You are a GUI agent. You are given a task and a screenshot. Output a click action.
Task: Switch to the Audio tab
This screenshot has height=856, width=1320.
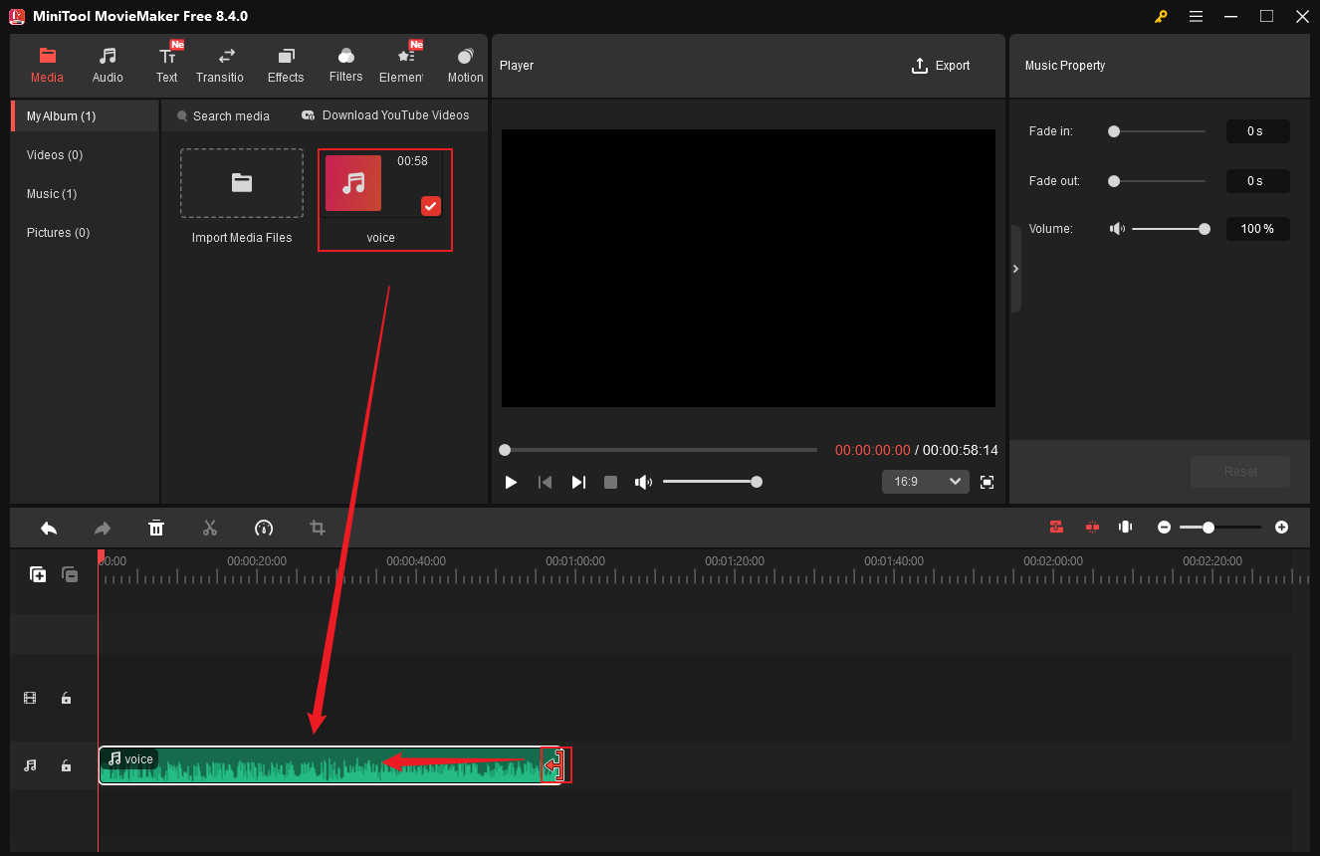coord(107,65)
